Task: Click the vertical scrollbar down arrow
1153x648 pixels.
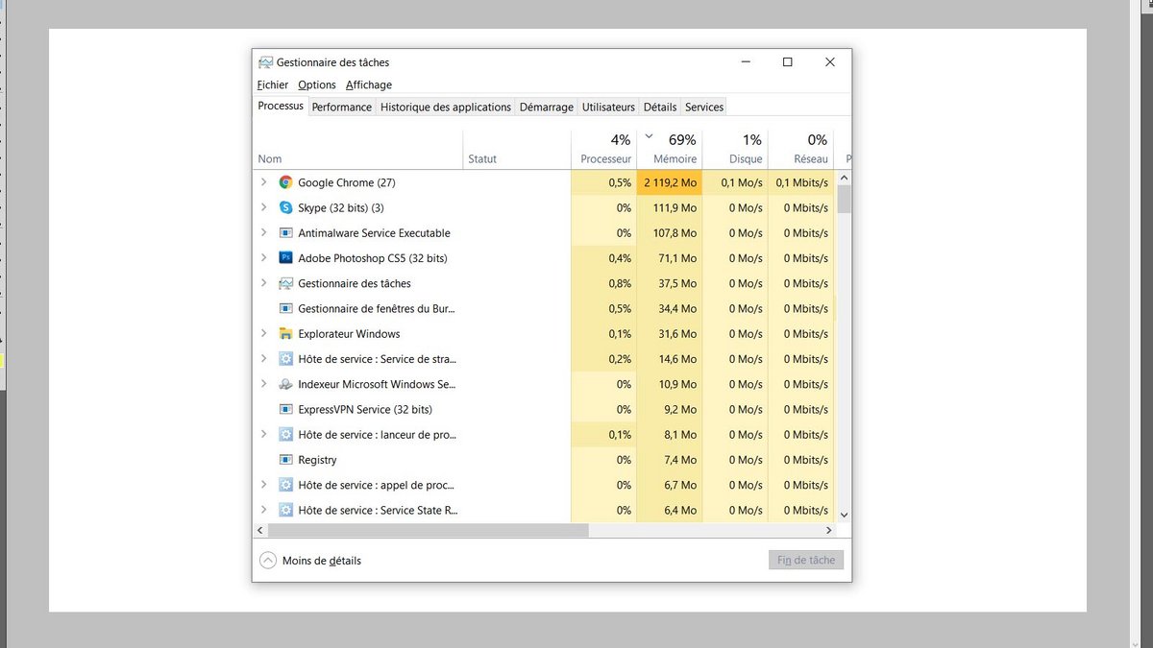Action: (845, 516)
